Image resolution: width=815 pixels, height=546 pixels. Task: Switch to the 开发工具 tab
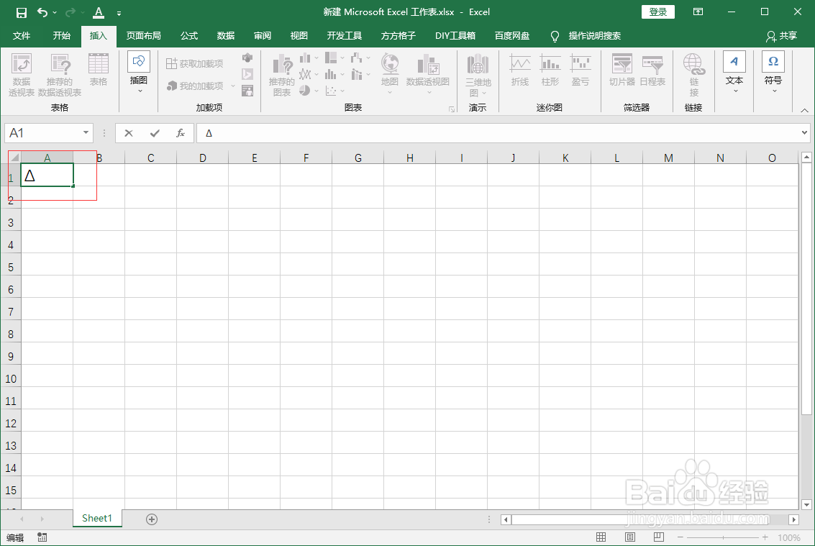344,36
